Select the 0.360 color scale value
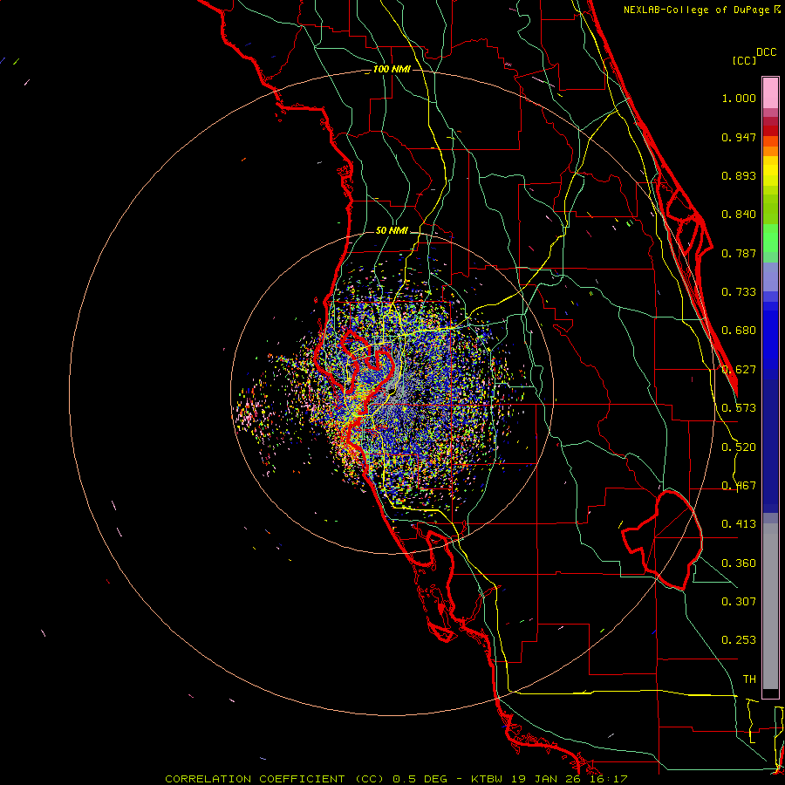 tap(739, 563)
